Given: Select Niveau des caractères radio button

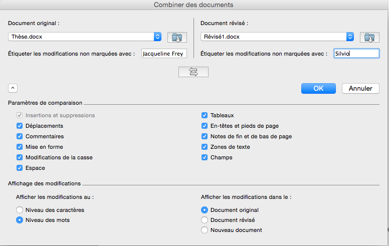Looking at the screenshot, I should 20,210.
